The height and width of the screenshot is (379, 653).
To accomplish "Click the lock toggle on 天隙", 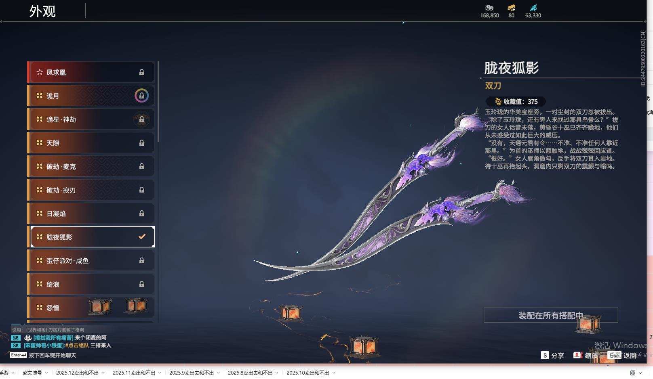I will (142, 142).
